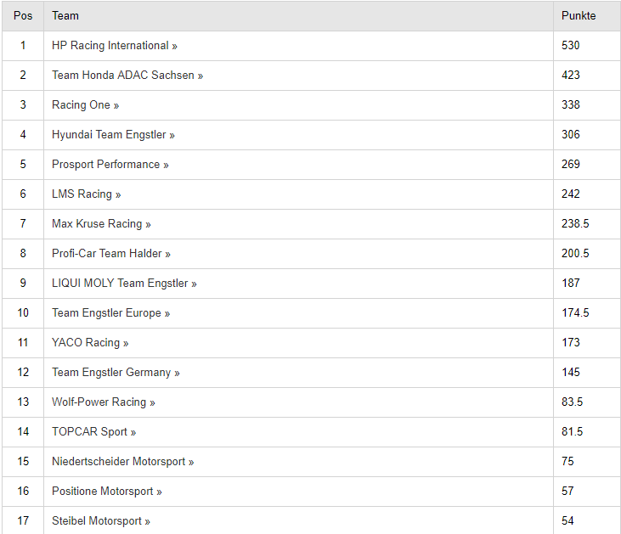Click Team Engstler Germany link

(x=116, y=373)
